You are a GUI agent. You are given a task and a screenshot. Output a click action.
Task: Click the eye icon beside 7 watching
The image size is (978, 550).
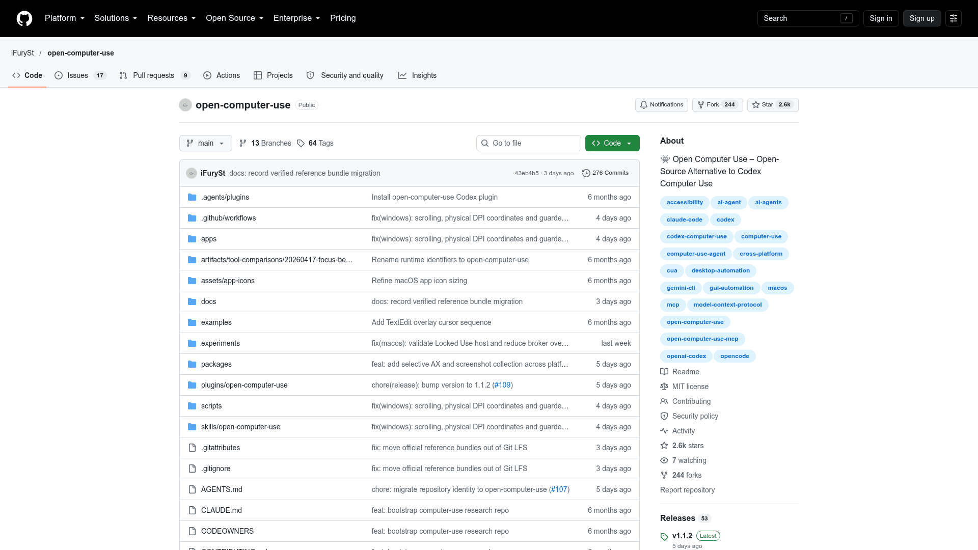[664, 460]
